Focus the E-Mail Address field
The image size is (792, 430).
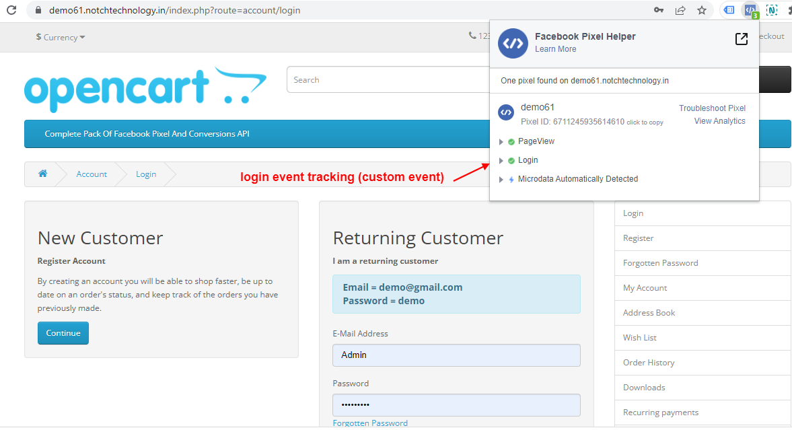[456, 355]
